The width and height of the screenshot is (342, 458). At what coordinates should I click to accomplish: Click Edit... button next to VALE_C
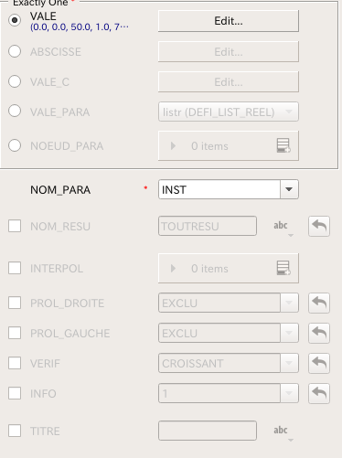tap(229, 81)
